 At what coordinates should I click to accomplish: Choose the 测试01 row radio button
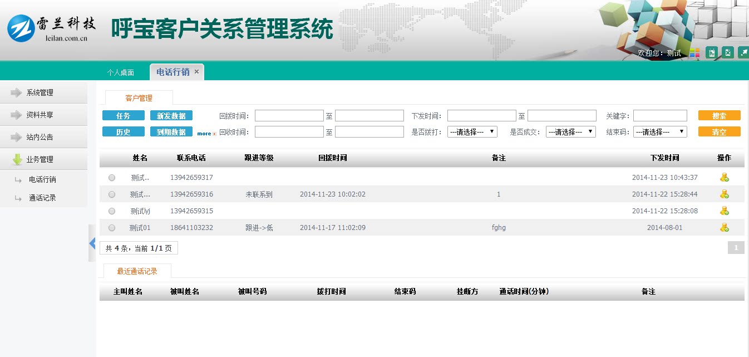[112, 228]
